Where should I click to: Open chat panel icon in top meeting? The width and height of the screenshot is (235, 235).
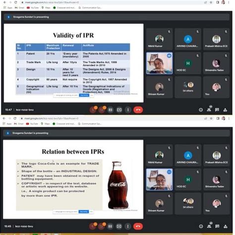217,110
